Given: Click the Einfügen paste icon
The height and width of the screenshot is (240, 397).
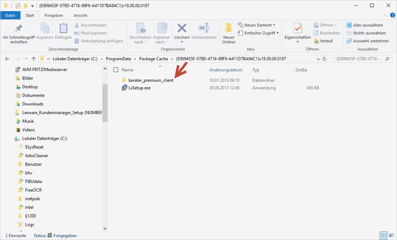Looking at the screenshot, I should click(x=63, y=28).
